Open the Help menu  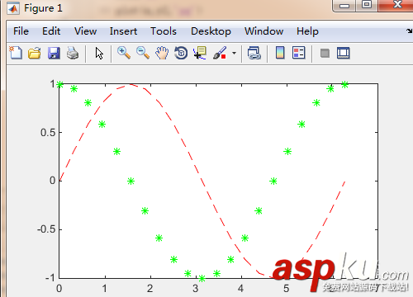(x=307, y=31)
